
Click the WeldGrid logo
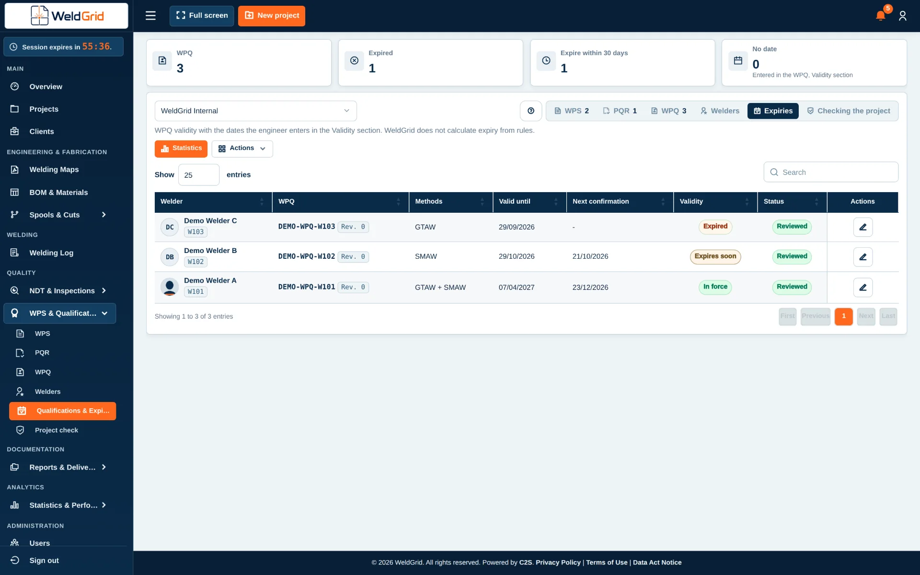[67, 16]
